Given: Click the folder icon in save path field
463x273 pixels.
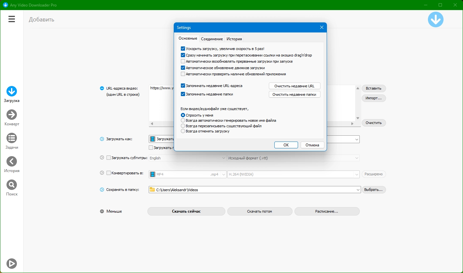Looking at the screenshot, I should click(x=152, y=190).
